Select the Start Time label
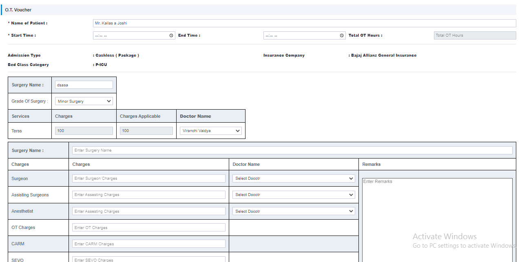Screen dimensions: 522x262 tap(22, 35)
